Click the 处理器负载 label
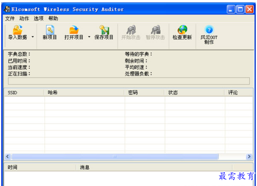Image resolution: width=257 pixels, height=186 pixels. [x=139, y=74]
